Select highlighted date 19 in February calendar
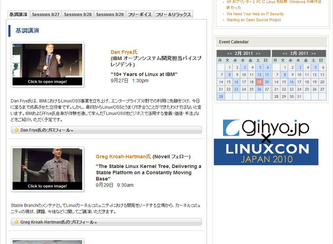Screen dimensions: 333x244 point(259,82)
